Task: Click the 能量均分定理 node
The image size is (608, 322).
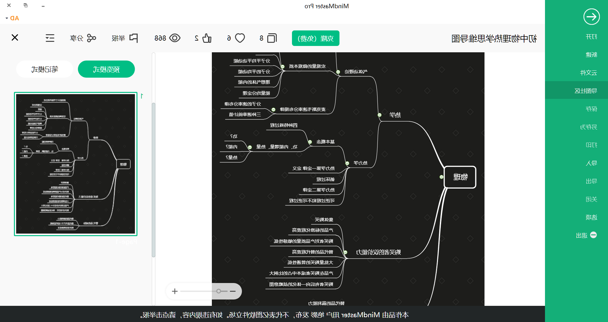Action: pos(256,93)
